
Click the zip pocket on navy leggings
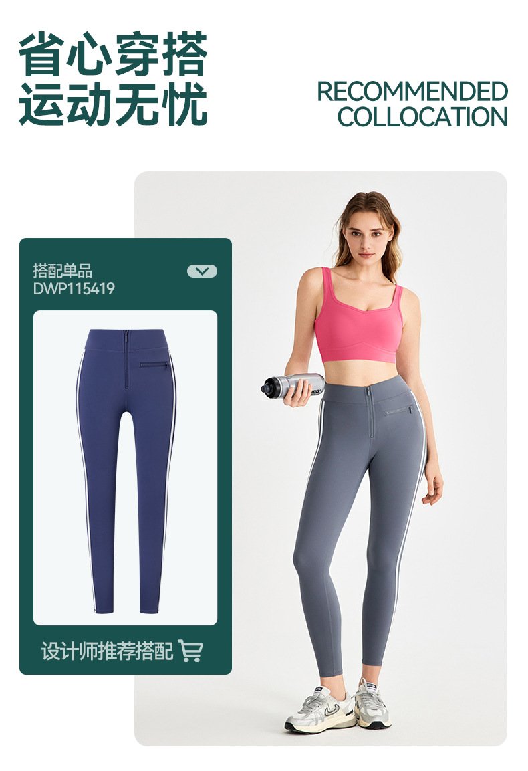(x=154, y=365)
